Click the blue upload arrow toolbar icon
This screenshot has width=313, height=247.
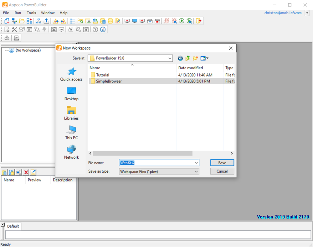(46, 21)
